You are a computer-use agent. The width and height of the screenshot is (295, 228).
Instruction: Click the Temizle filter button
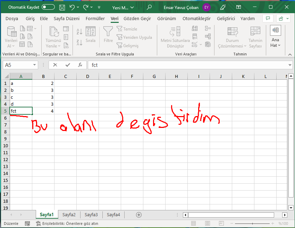pos(127,29)
